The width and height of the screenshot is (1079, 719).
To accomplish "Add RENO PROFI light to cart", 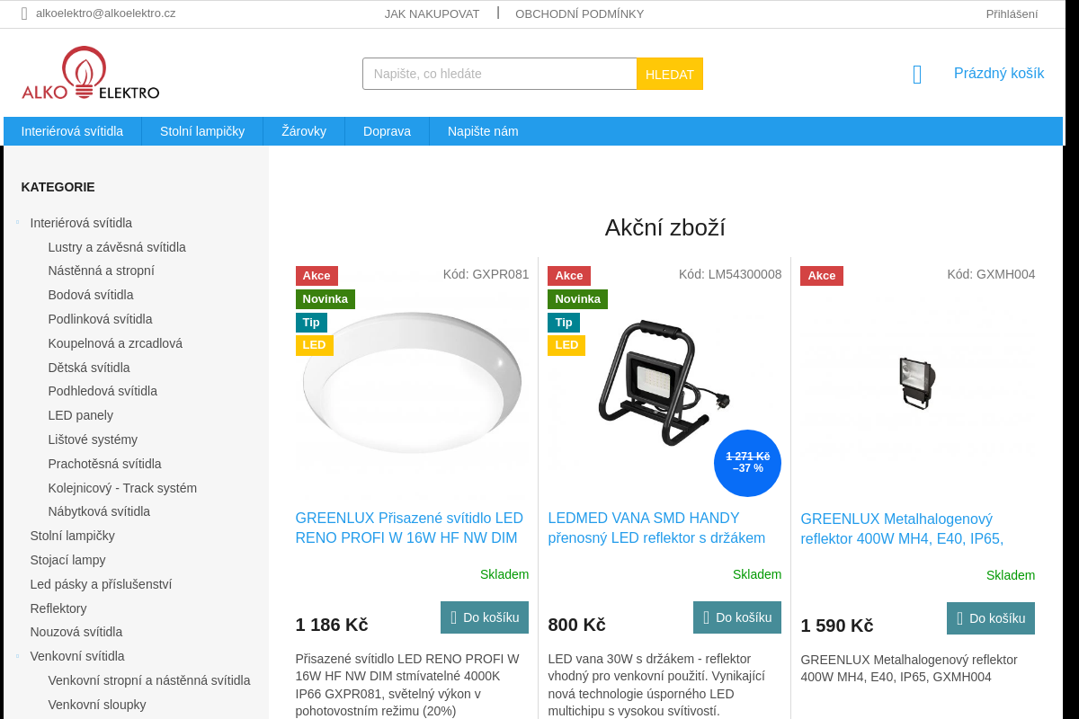I will 485,617.
